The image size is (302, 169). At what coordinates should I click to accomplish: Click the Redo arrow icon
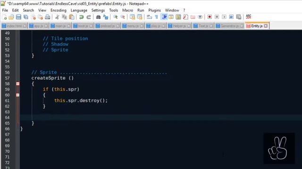point(89,17)
